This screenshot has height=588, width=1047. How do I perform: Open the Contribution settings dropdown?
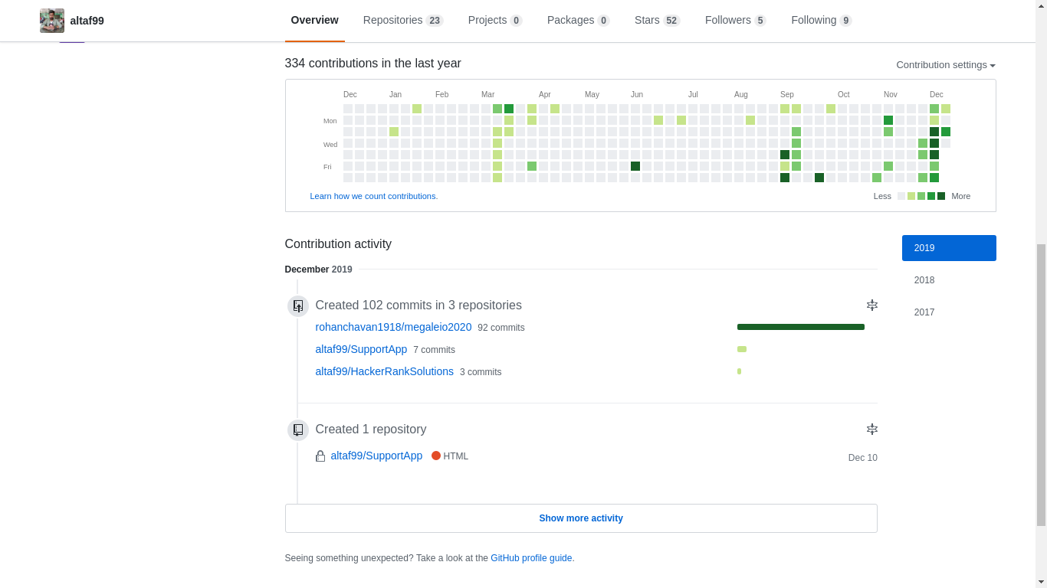946,65
